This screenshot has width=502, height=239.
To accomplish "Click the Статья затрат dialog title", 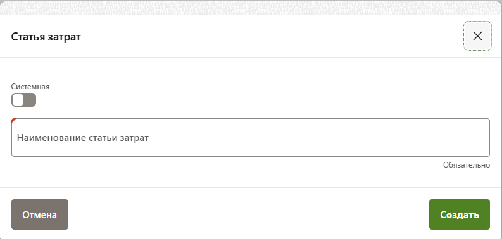I will (46, 37).
